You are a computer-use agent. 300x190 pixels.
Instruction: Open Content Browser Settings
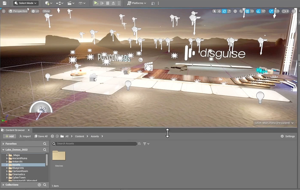pos(288,136)
